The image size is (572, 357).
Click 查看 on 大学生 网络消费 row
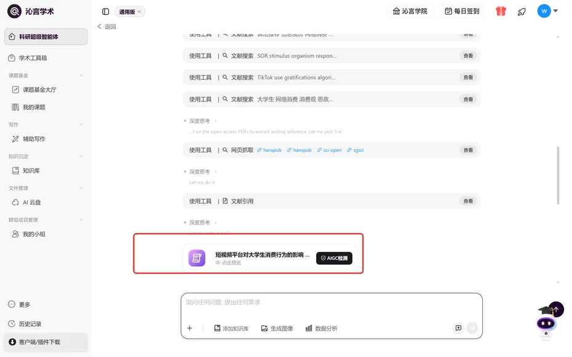[x=468, y=100]
